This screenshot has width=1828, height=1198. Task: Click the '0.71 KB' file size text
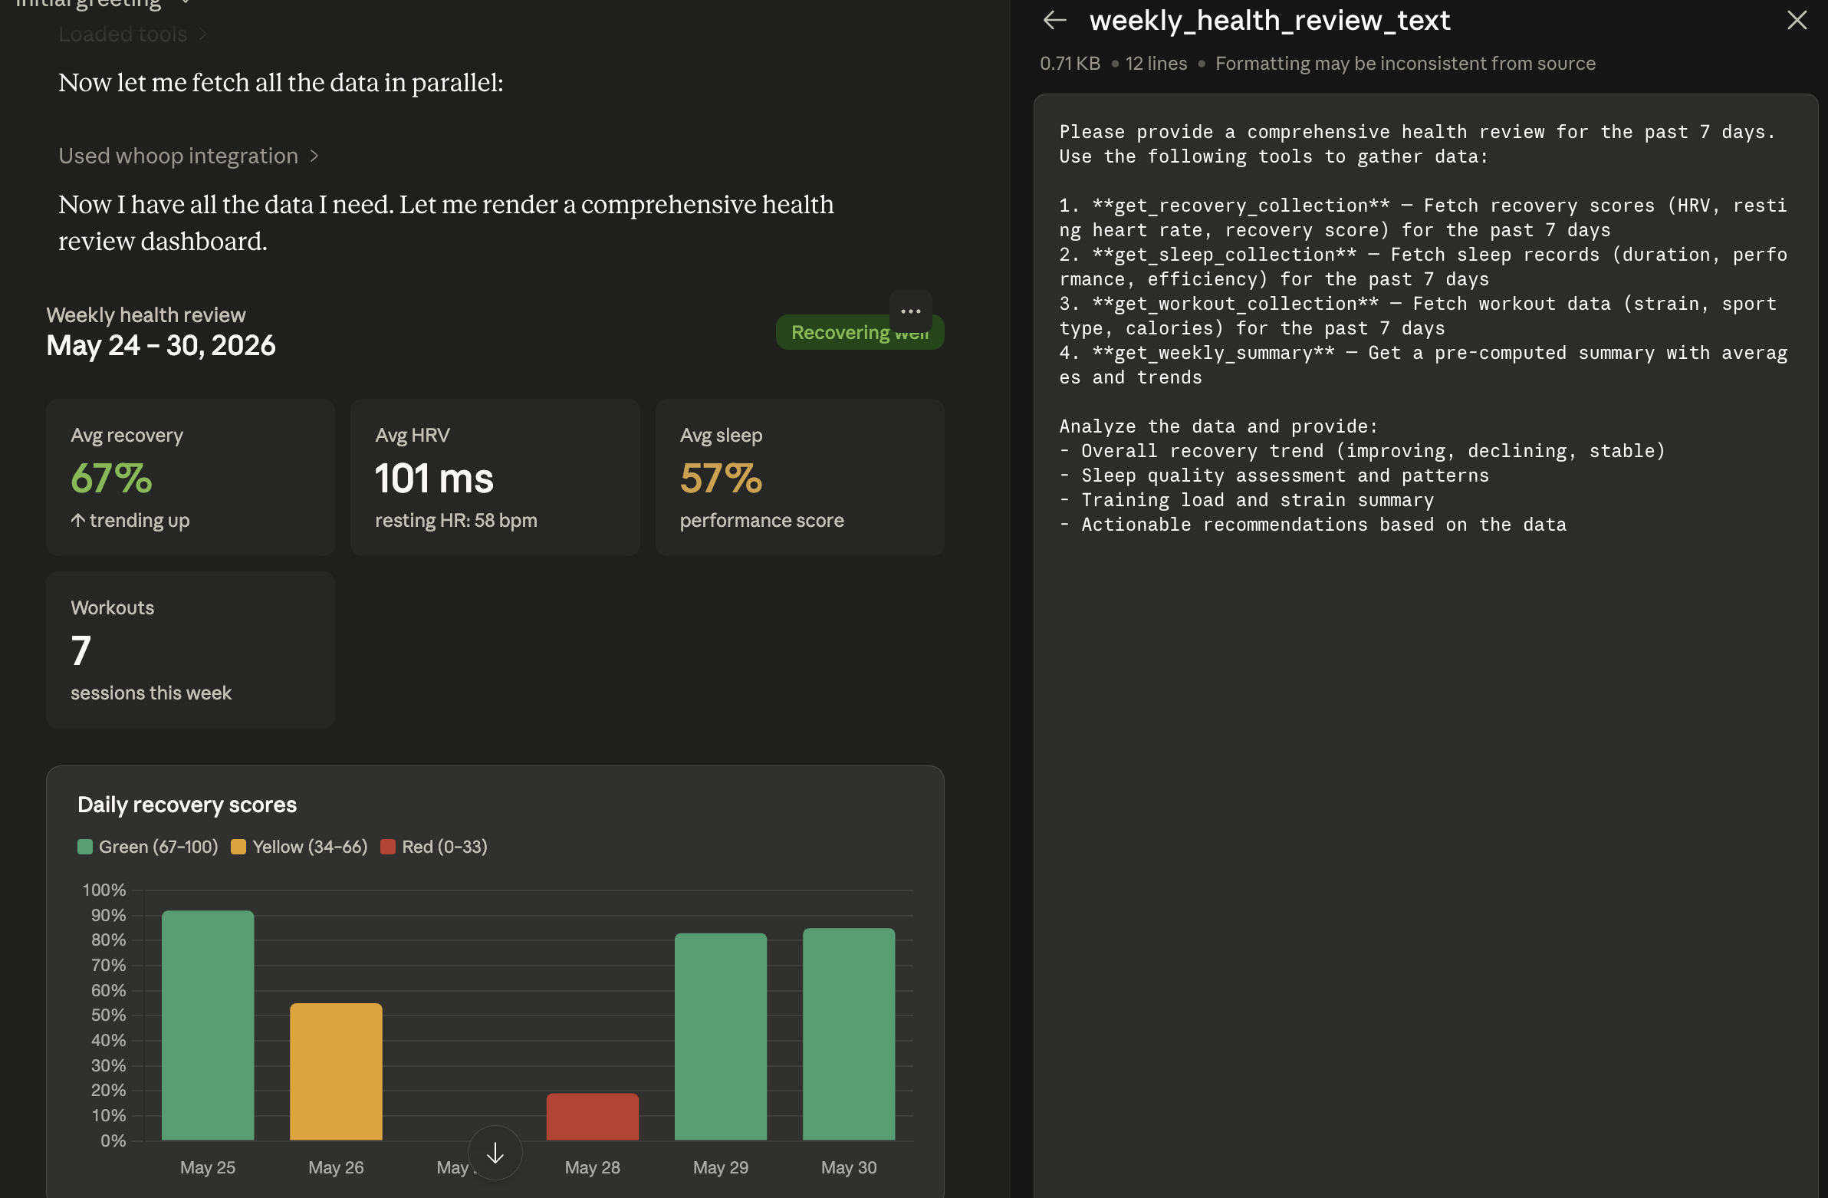[1070, 64]
